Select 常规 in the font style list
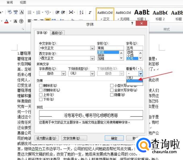Image resolution: width=183 pixels, height=160 pixels. [x=108, y=52]
